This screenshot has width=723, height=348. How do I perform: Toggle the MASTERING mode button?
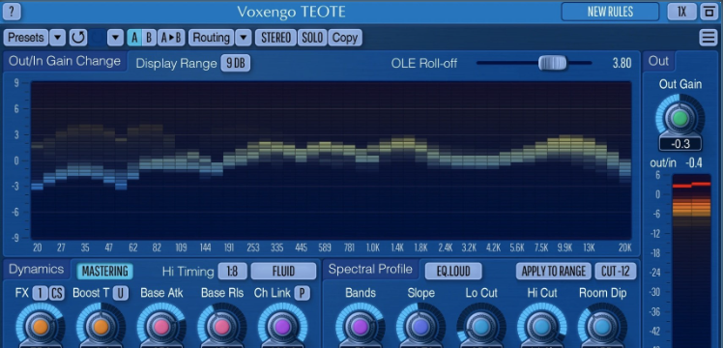(104, 271)
